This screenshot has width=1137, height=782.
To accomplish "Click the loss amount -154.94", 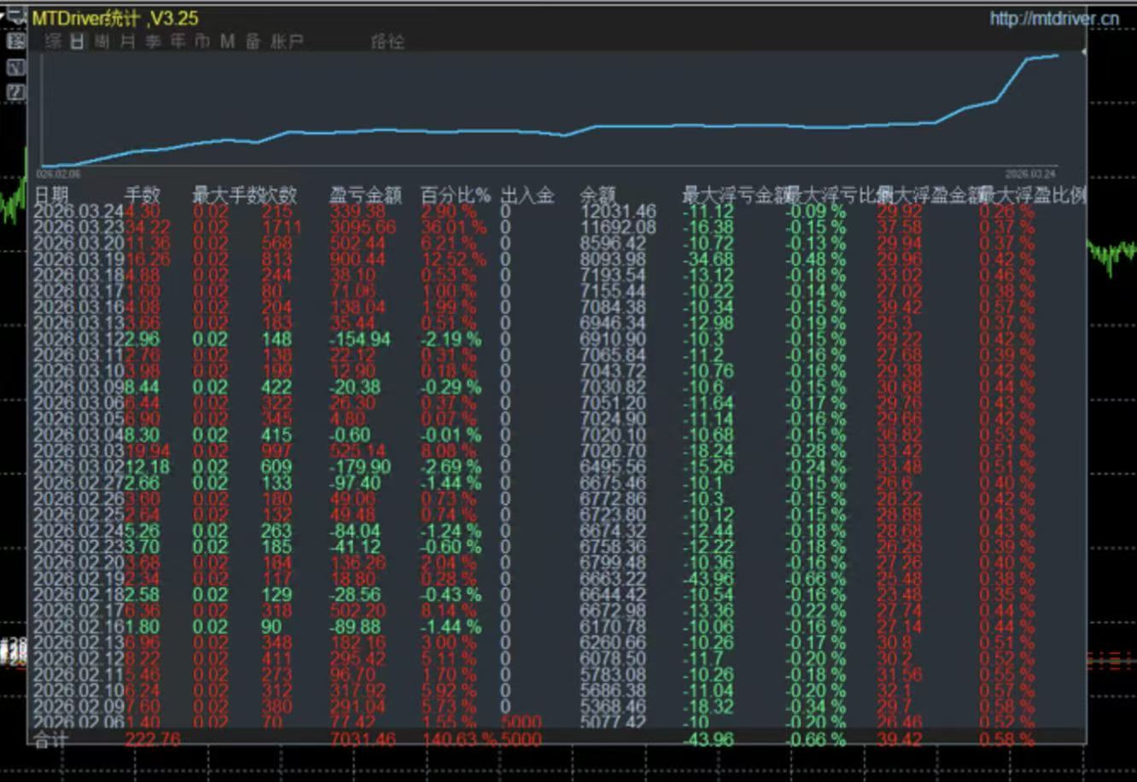I will pyautogui.click(x=359, y=339).
